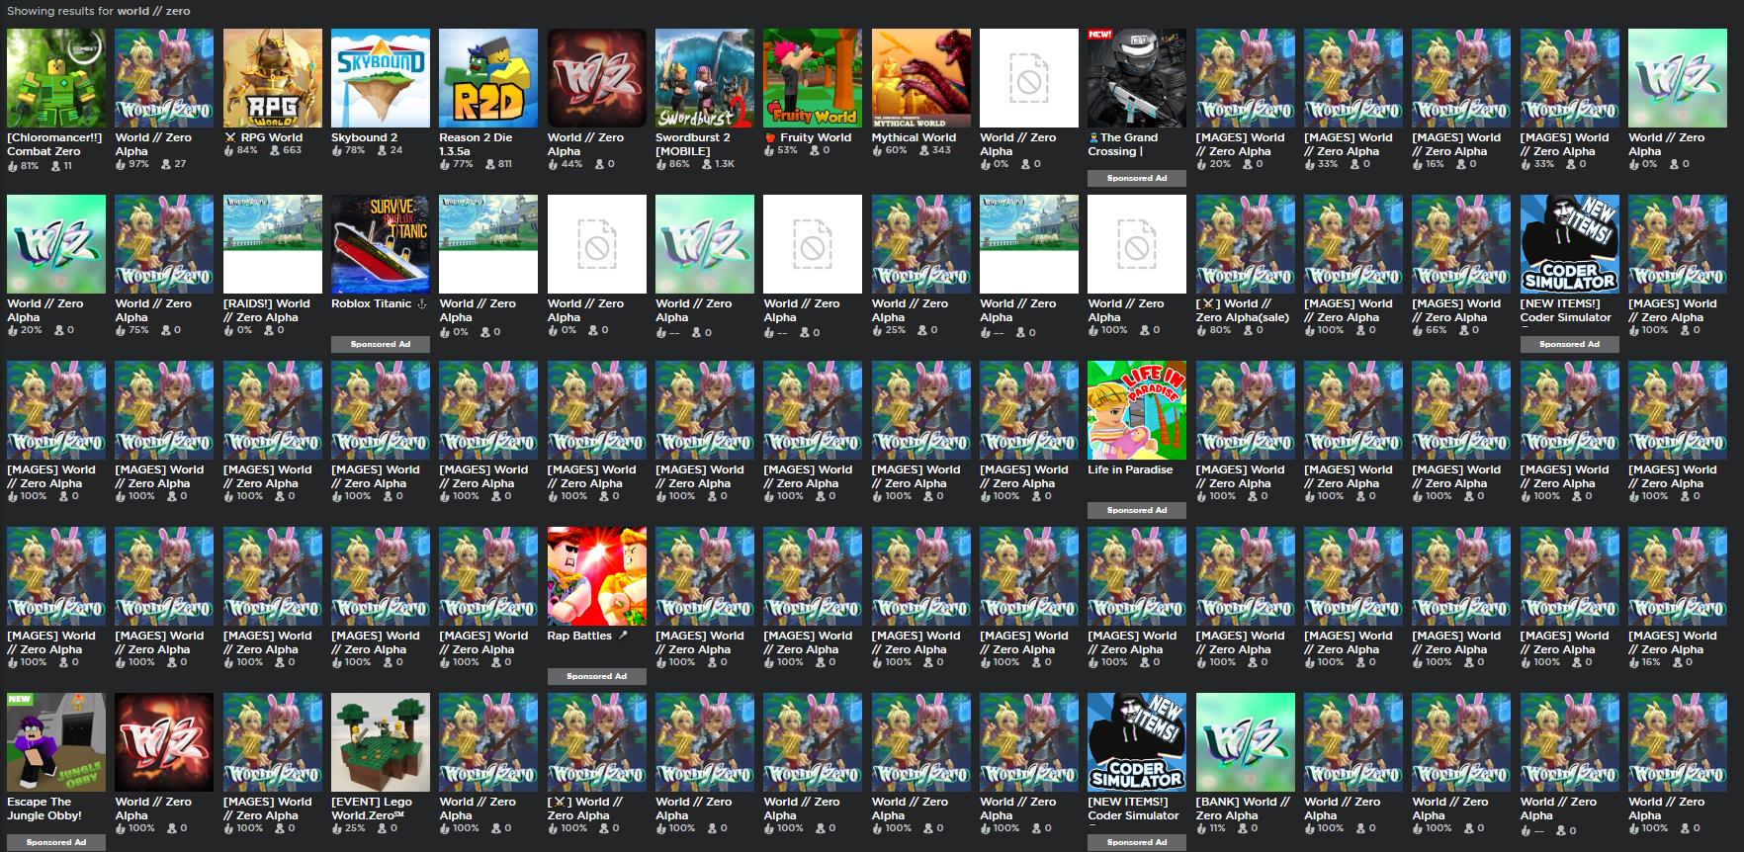Click the '84%' rating of RPG World
The height and width of the screenshot is (852, 1744).
pos(247,150)
